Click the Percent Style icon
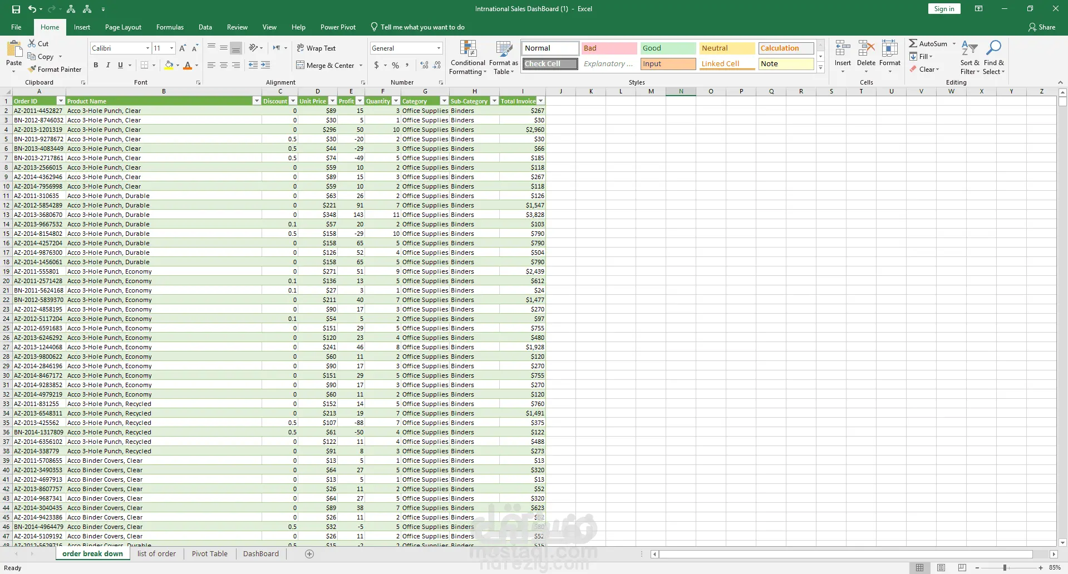Screen dimensions: 1068x574 point(395,65)
